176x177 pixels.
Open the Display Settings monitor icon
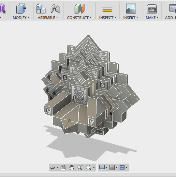coord(102,168)
